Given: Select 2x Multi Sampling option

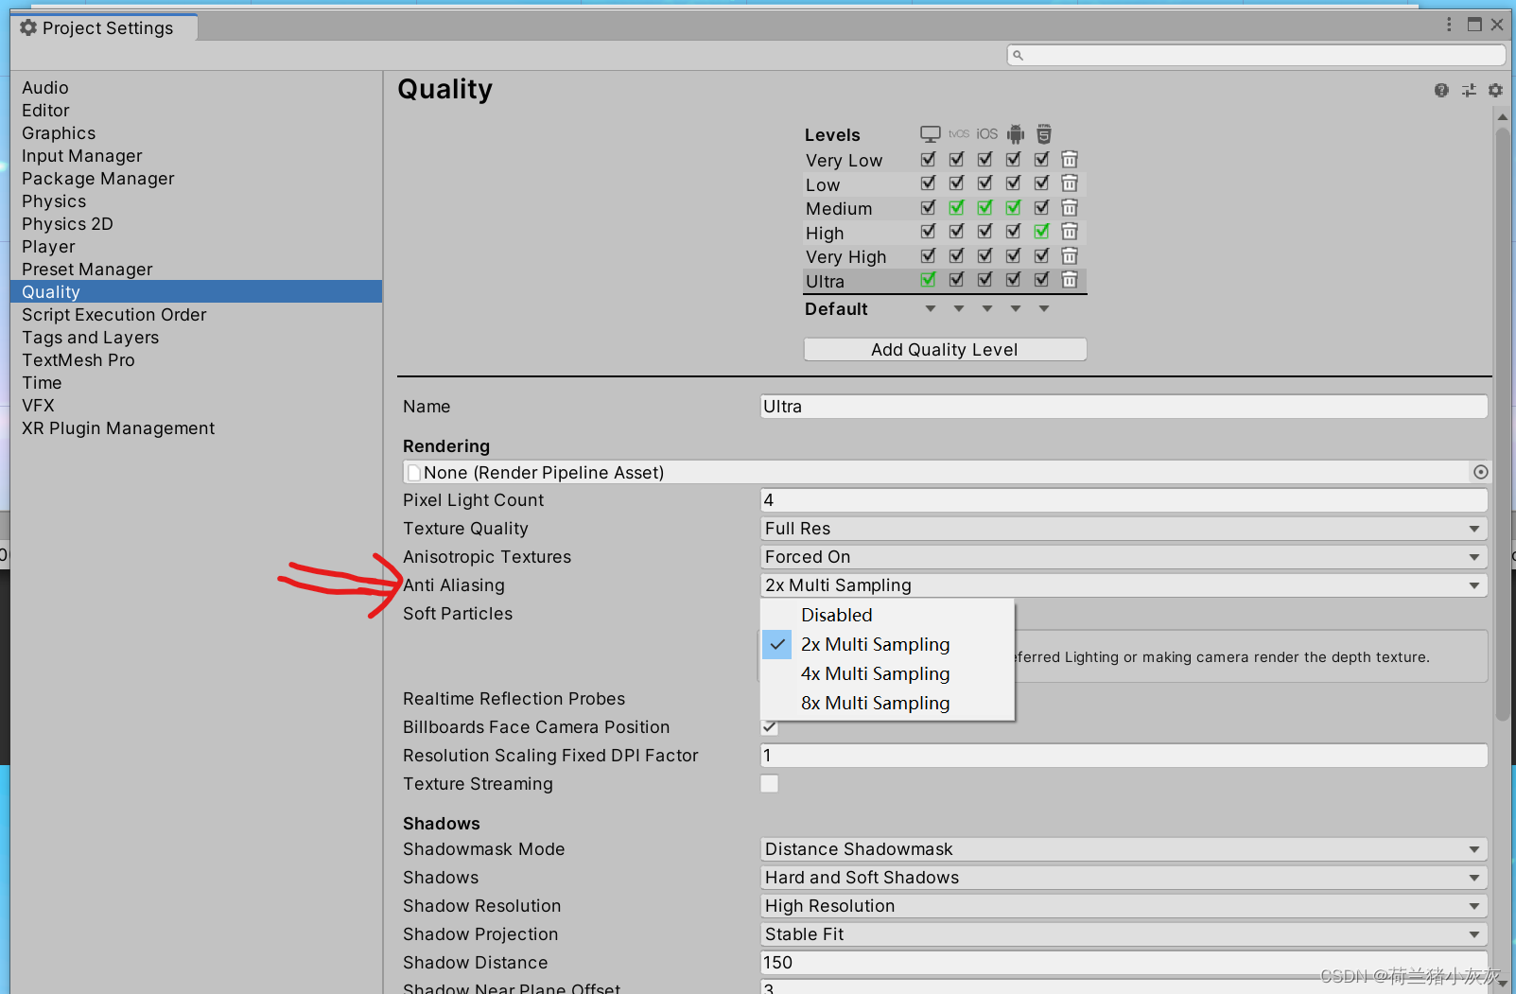Looking at the screenshot, I should pos(887,644).
